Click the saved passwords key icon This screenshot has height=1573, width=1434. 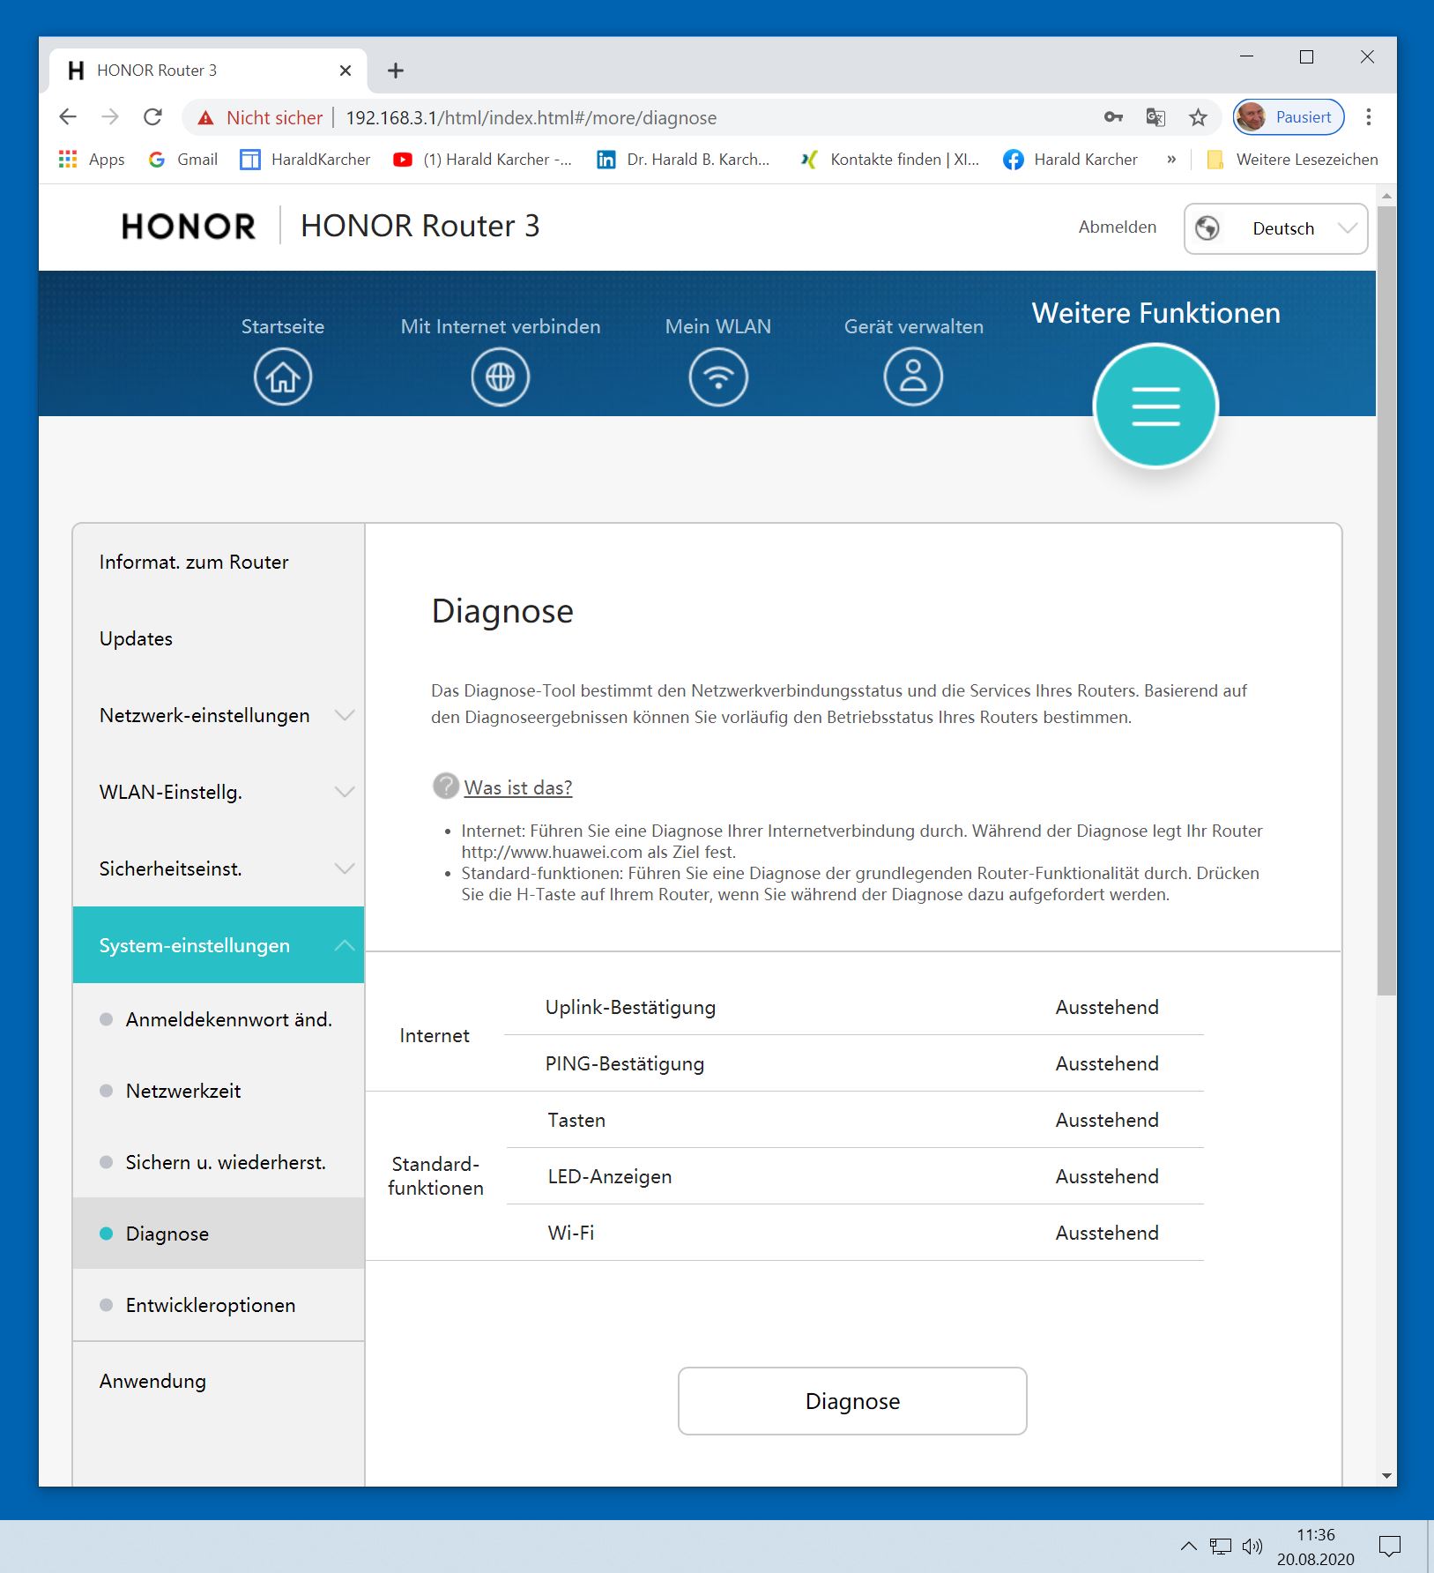tap(1113, 117)
